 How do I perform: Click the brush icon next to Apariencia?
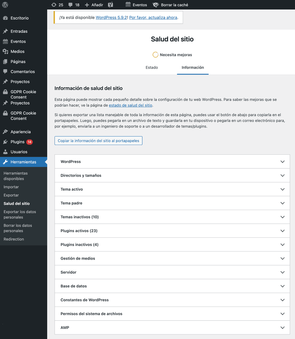click(6, 132)
